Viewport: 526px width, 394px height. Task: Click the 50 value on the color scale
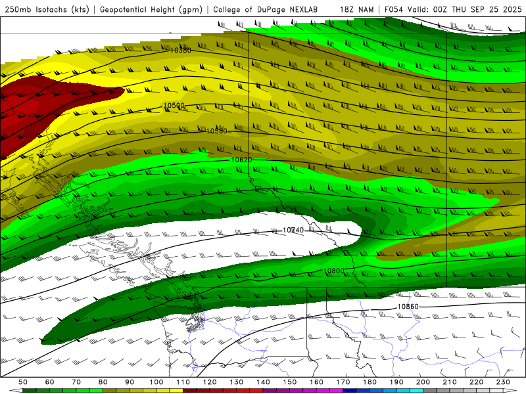[x=23, y=382]
